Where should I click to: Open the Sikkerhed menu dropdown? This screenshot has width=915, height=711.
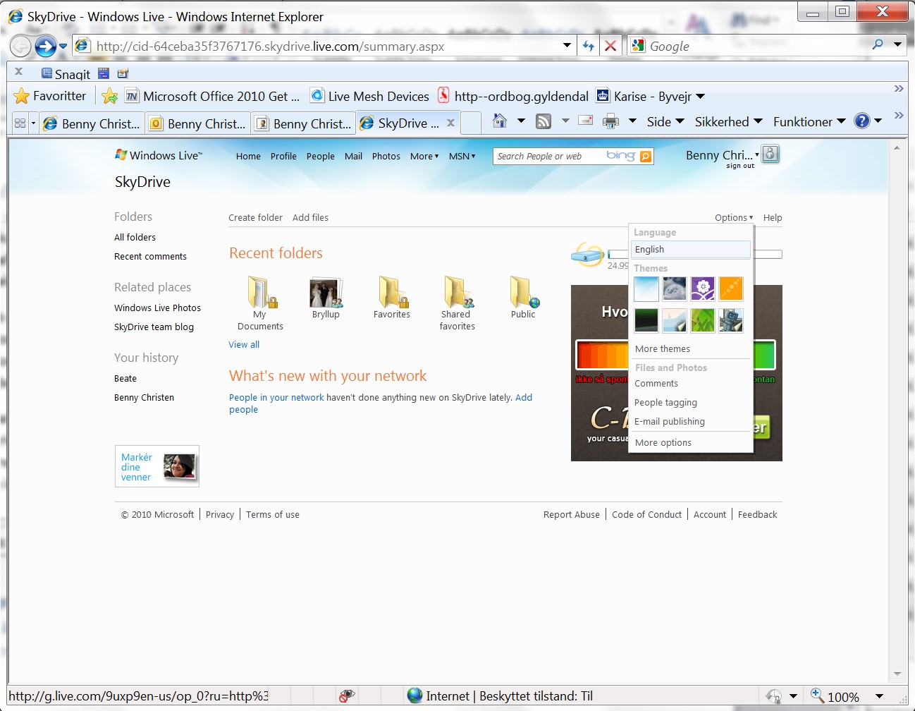point(728,121)
